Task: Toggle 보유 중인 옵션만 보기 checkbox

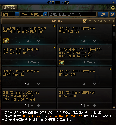Action: (x=85, y=21)
